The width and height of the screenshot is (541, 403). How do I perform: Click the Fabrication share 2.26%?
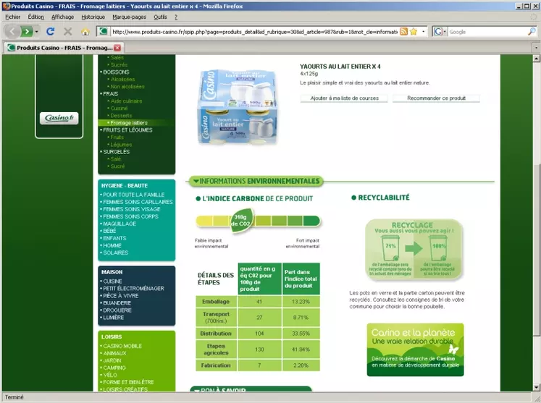[301, 365]
